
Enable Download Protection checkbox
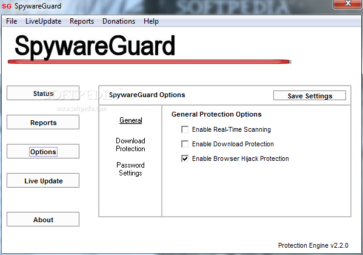click(185, 144)
